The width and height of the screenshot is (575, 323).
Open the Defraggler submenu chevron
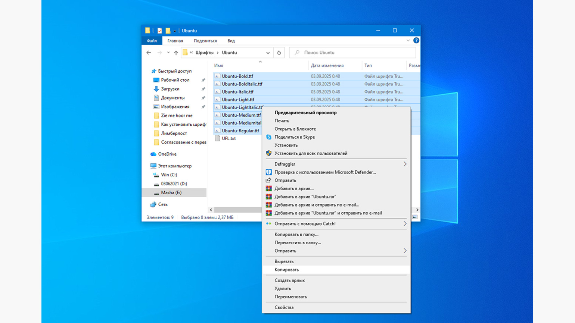[x=405, y=164]
